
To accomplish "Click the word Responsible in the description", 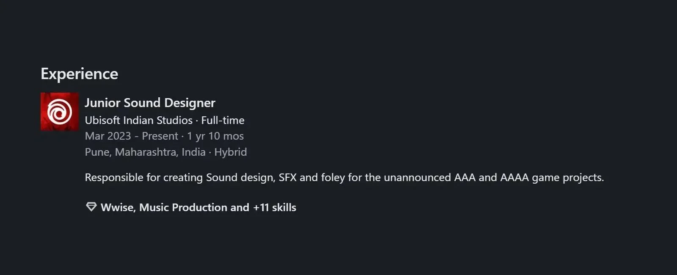I will (114, 177).
